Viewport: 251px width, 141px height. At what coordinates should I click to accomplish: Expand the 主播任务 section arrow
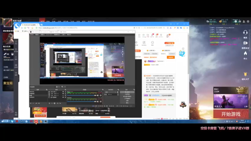pyautogui.click(x=155, y=50)
